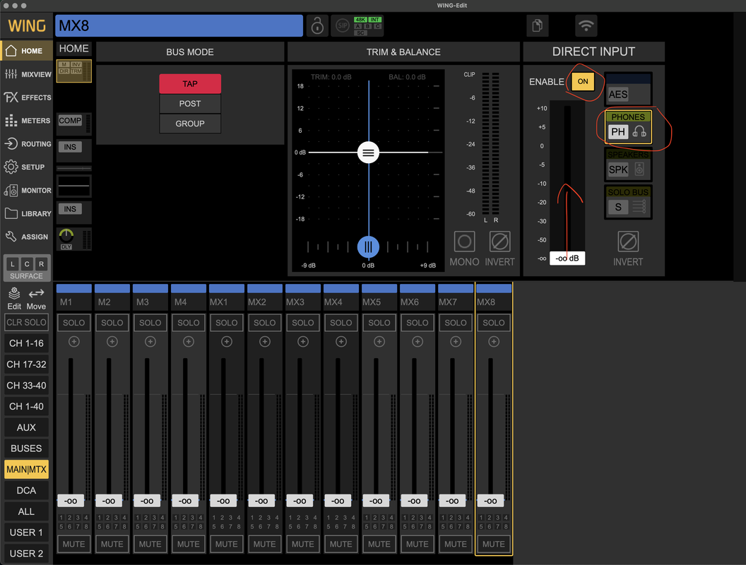Select AES direct input source
The image size is (746, 565).
pyautogui.click(x=628, y=89)
